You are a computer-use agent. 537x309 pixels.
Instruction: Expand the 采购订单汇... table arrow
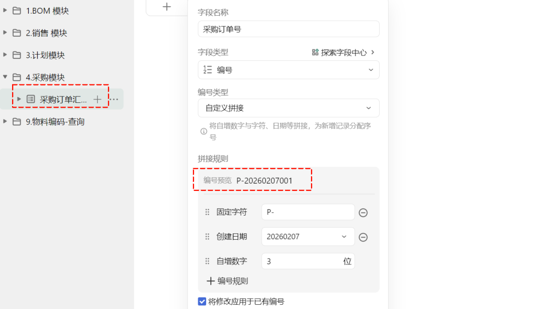tap(19, 99)
